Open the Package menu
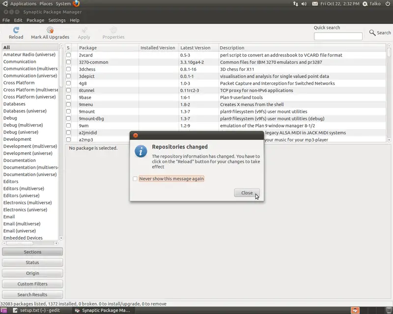The height and width of the screenshot is (314, 393). click(35, 20)
